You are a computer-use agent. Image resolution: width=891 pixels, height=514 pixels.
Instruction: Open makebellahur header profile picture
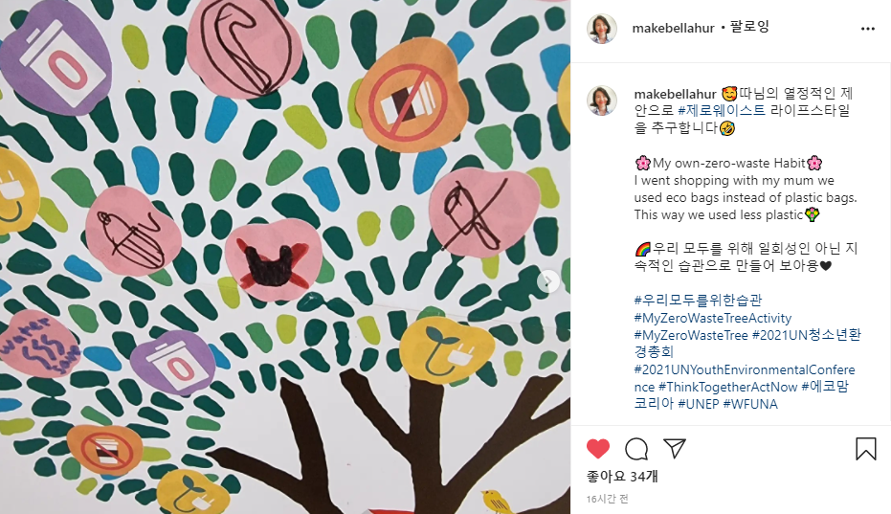(602, 29)
